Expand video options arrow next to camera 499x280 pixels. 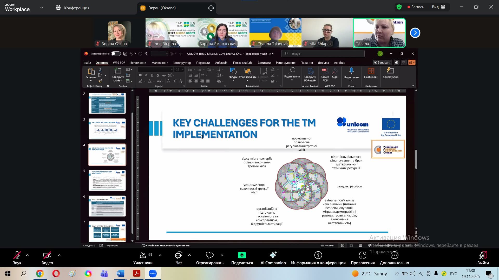tap(59, 255)
